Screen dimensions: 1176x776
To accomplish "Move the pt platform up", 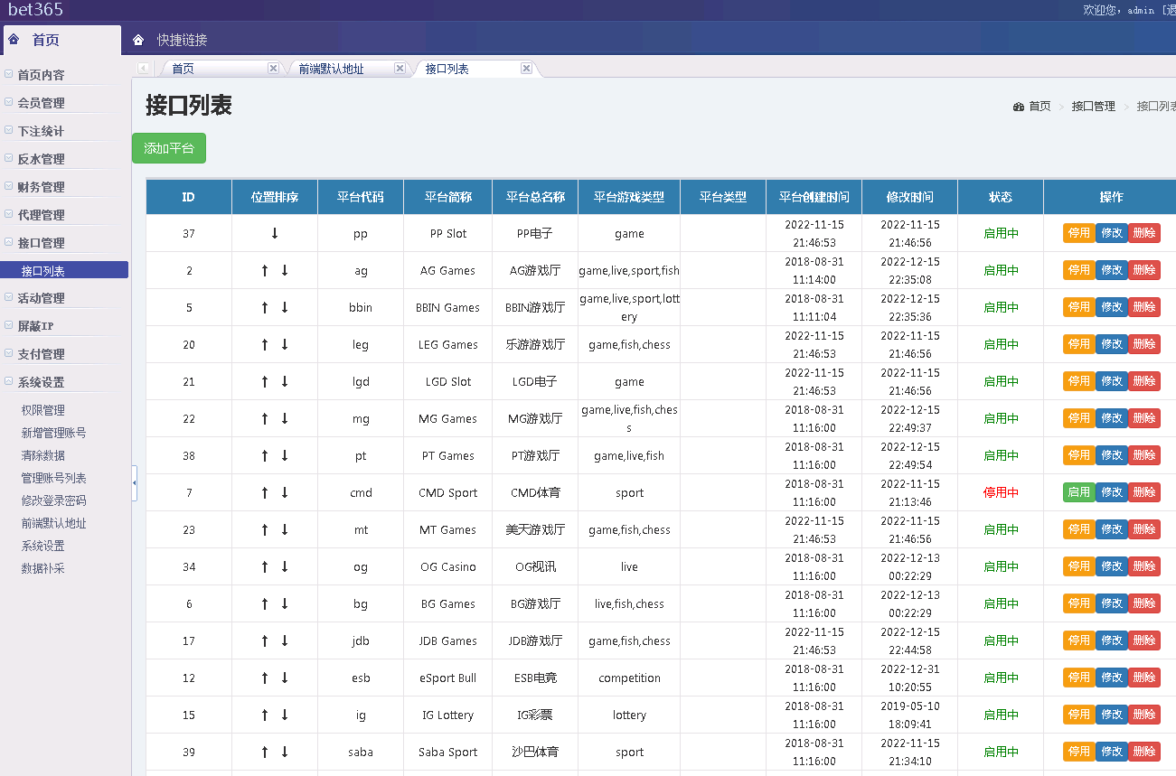I will (265, 455).
